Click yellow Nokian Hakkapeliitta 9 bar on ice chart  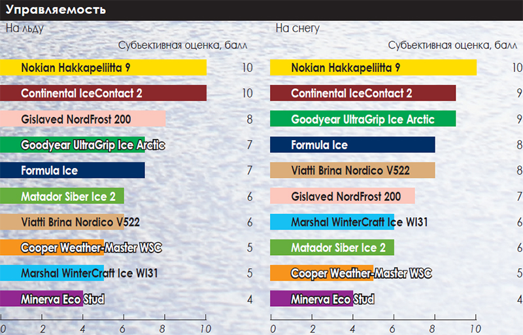[x=103, y=67]
